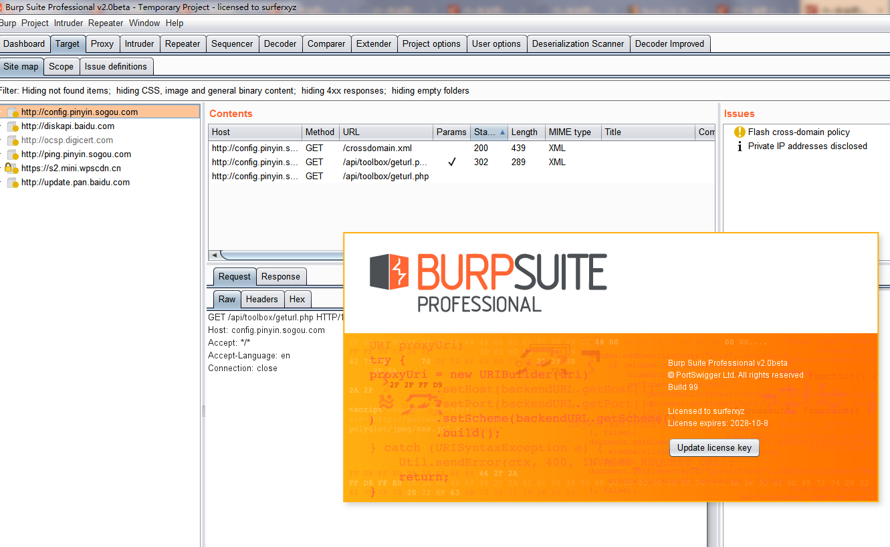Click the folder icon beside http://config.pinyin.sogou.com

(11, 110)
